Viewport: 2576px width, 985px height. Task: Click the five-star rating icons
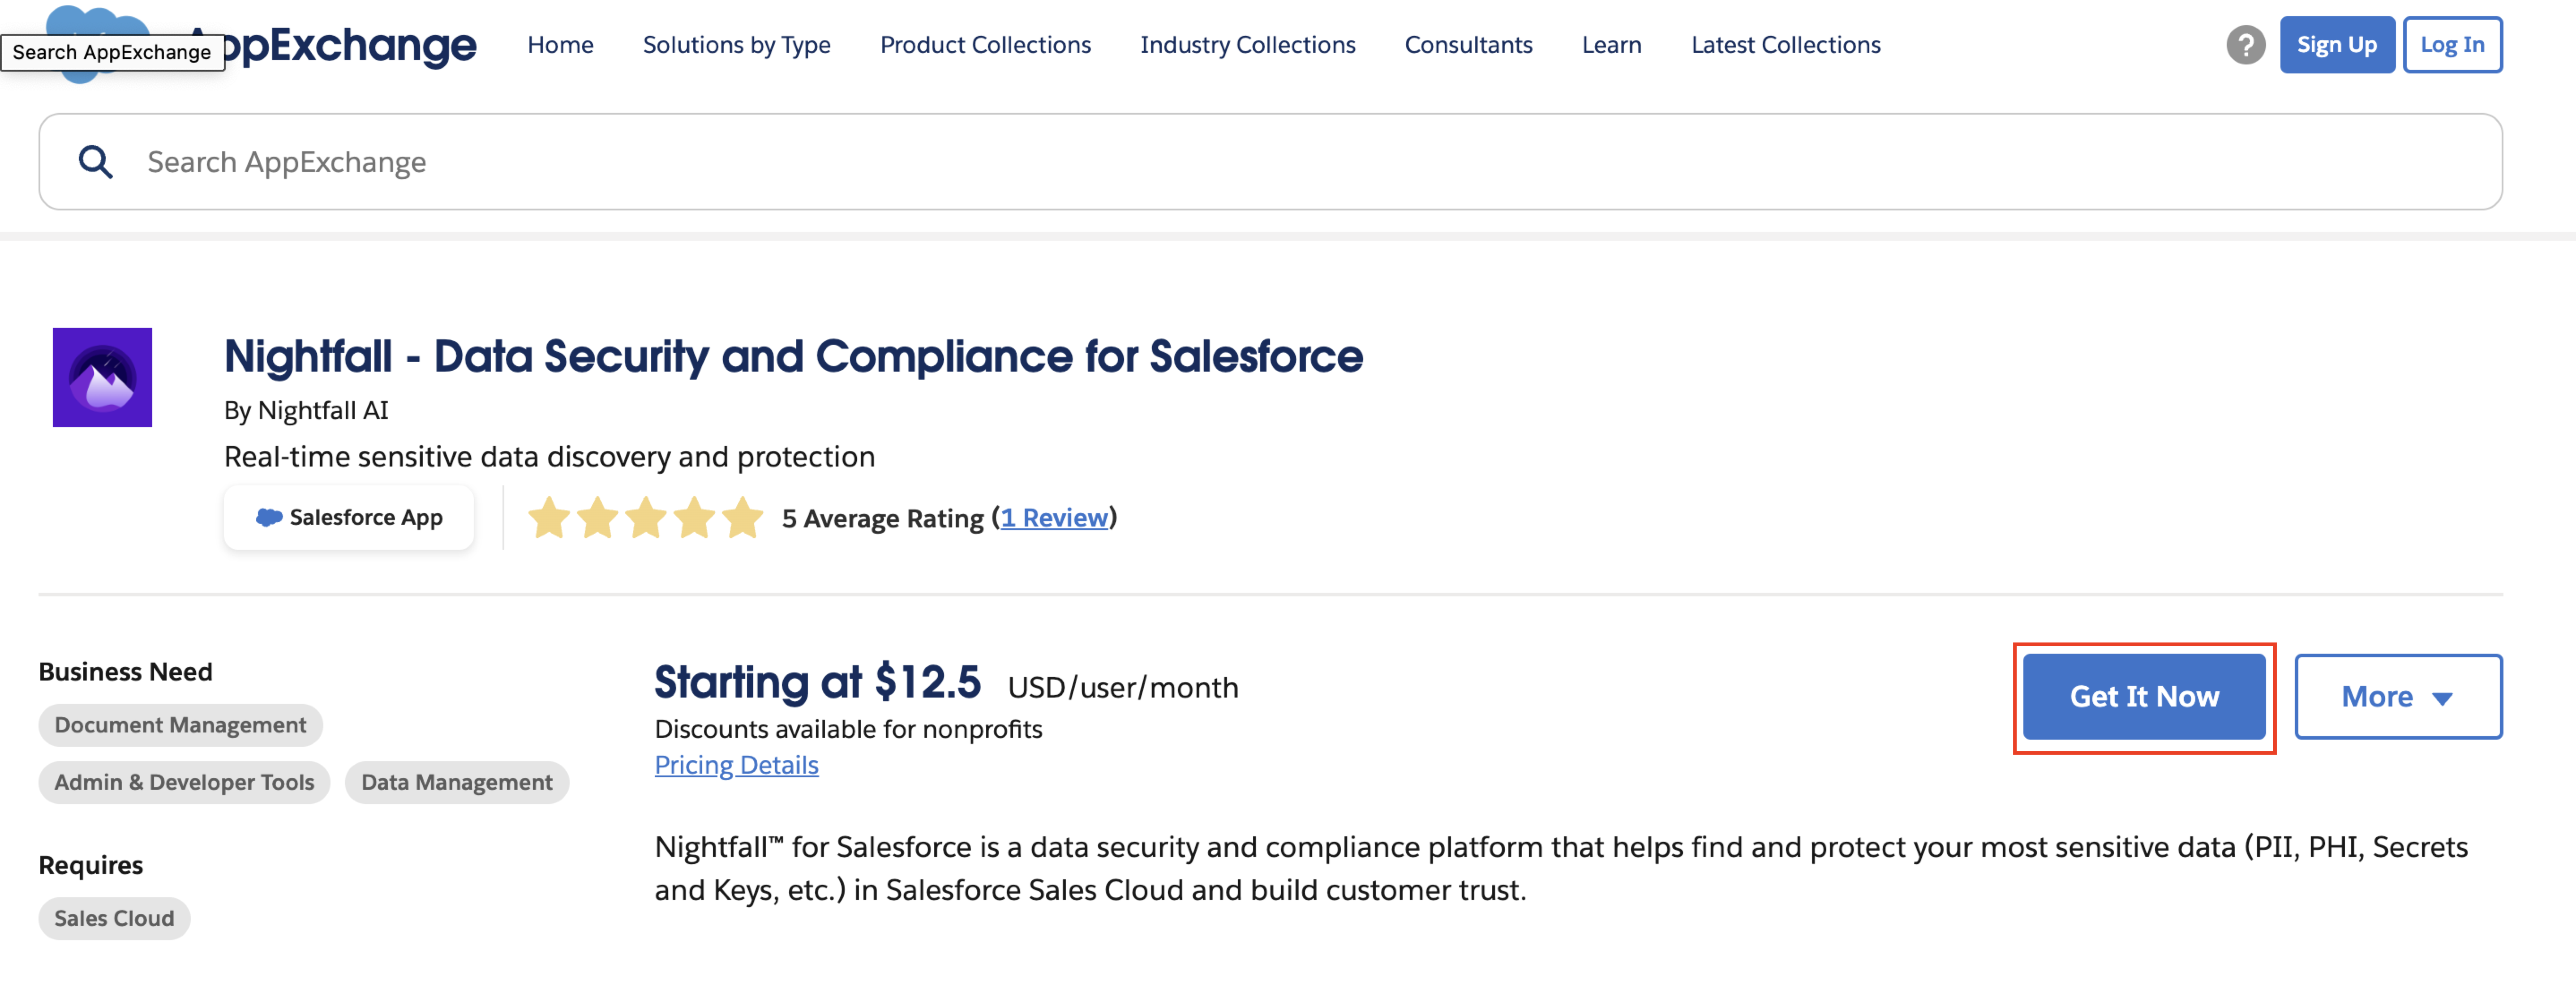tap(645, 518)
